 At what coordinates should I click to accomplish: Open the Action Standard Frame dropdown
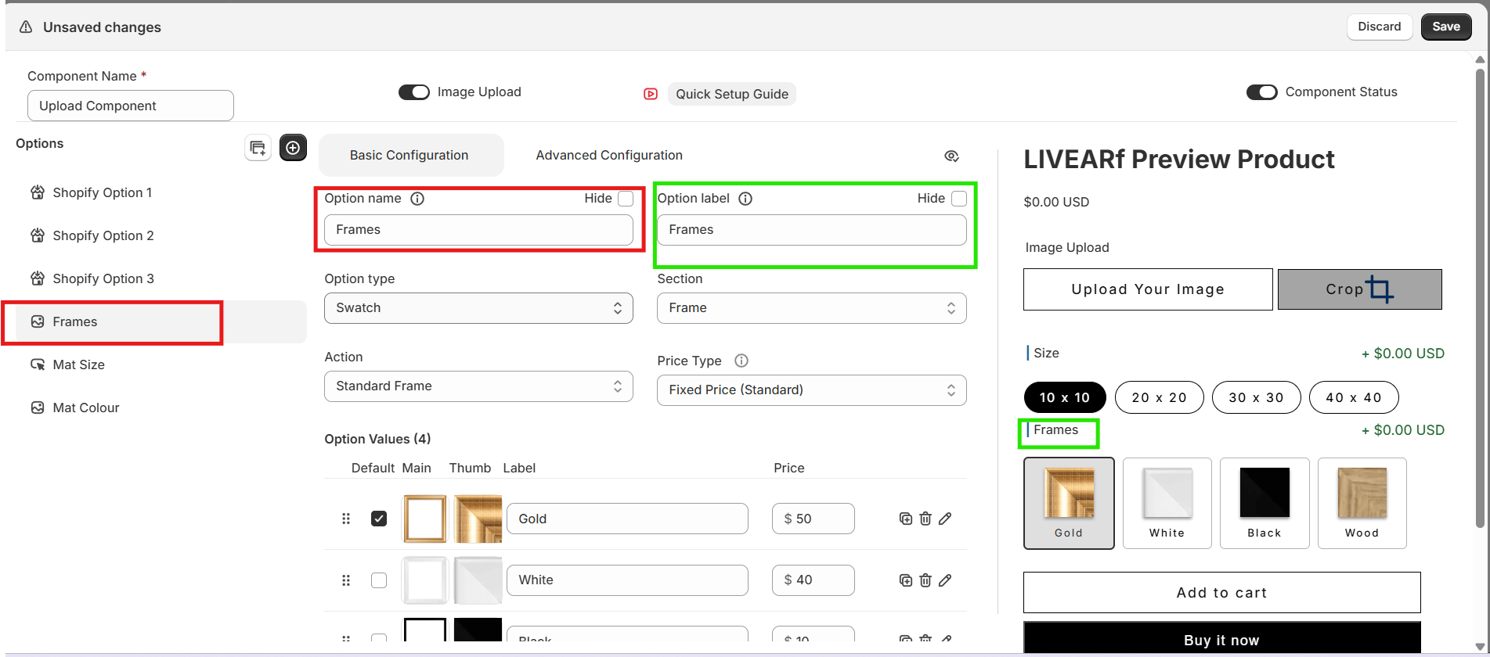coord(478,386)
